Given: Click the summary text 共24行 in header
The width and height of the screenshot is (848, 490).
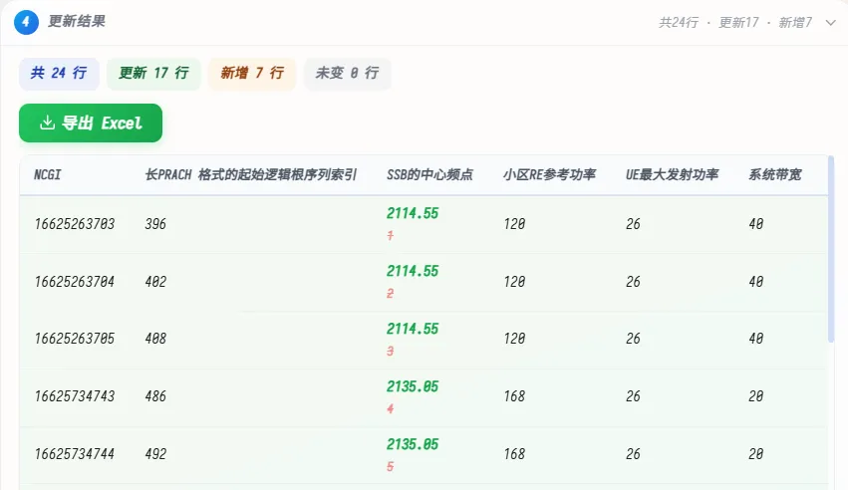Looking at the screenshot, I should point(679,23).
